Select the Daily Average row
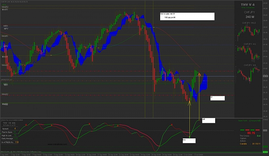 click(x=9, y=139)
